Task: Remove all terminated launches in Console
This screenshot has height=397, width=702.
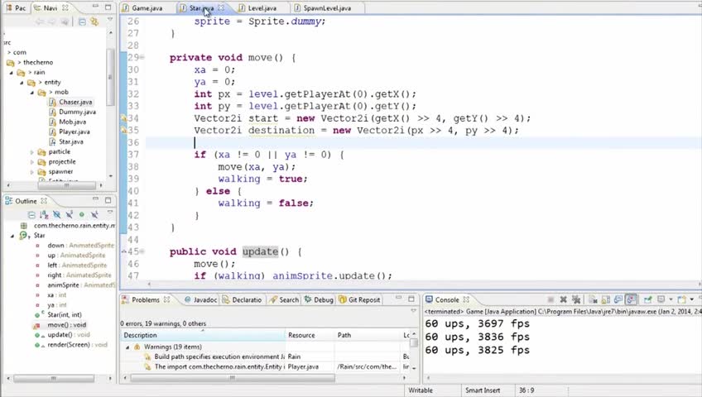Action: (x=575, y=299)
